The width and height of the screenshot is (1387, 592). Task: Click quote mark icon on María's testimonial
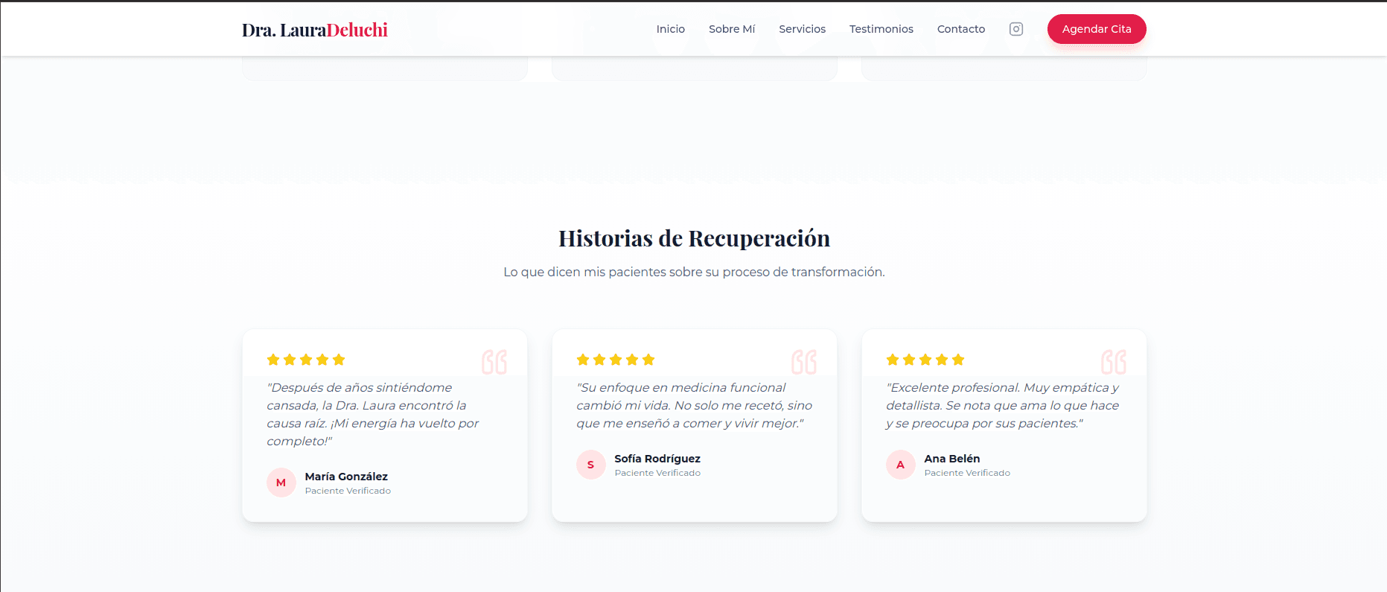(x=494, y=362)
